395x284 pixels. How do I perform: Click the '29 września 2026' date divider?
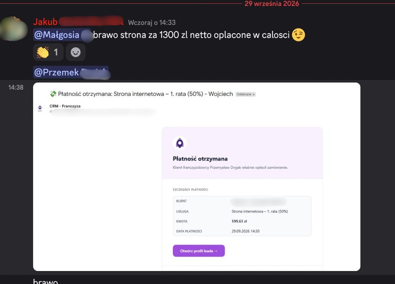(272, 3)
